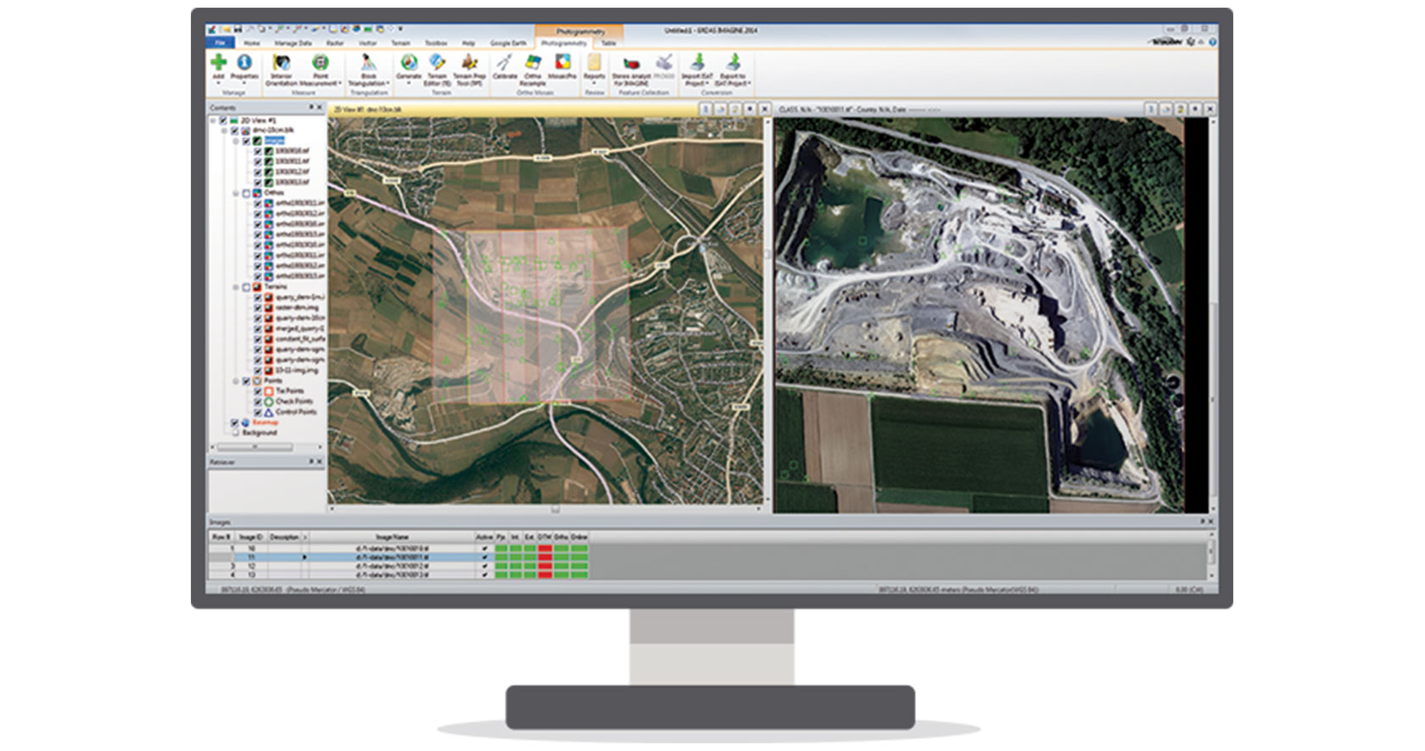Click the Control Points triangle icon
This screenshot has width=1425, height=751.
click(x=268, y=412)
